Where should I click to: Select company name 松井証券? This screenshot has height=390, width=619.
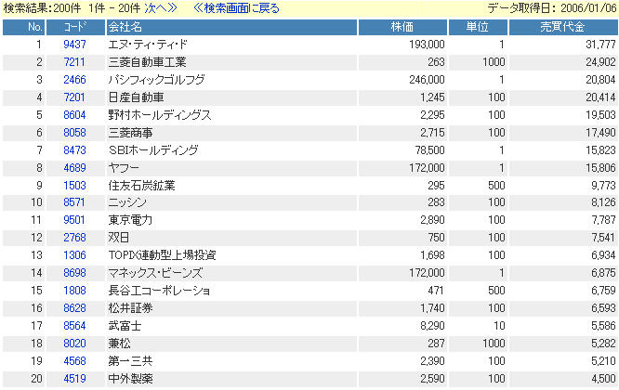(x=130, y=308)
